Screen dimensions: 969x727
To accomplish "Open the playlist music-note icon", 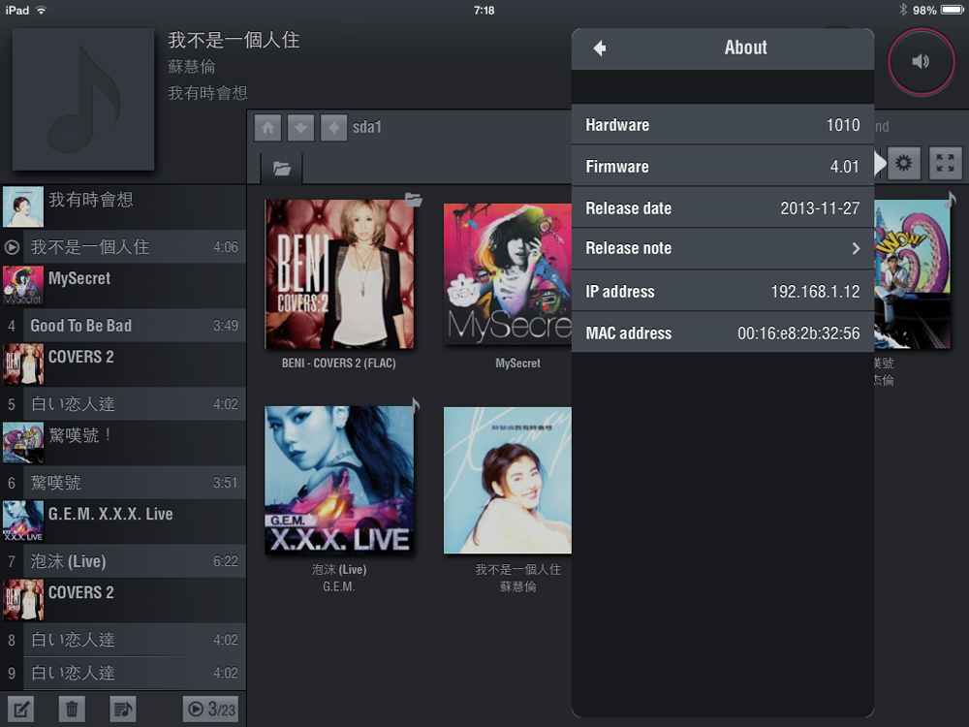I will tap(123, 709).
